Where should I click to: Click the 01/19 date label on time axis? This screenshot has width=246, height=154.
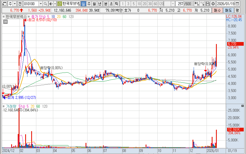tap(232, 151)
